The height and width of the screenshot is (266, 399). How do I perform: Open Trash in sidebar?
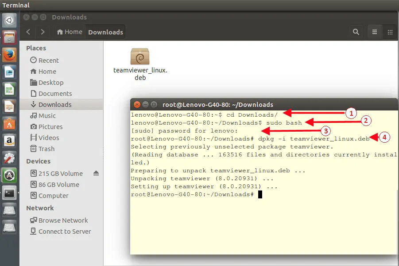pos(61,149)
